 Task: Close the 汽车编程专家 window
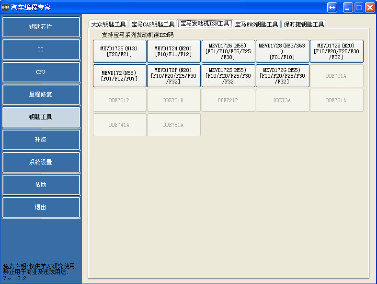pyautogui.click(x=370, y=8)
